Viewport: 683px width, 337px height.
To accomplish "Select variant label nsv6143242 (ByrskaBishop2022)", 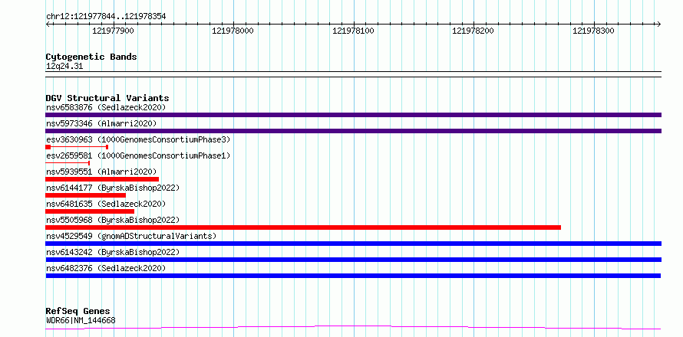I will 113,252.
